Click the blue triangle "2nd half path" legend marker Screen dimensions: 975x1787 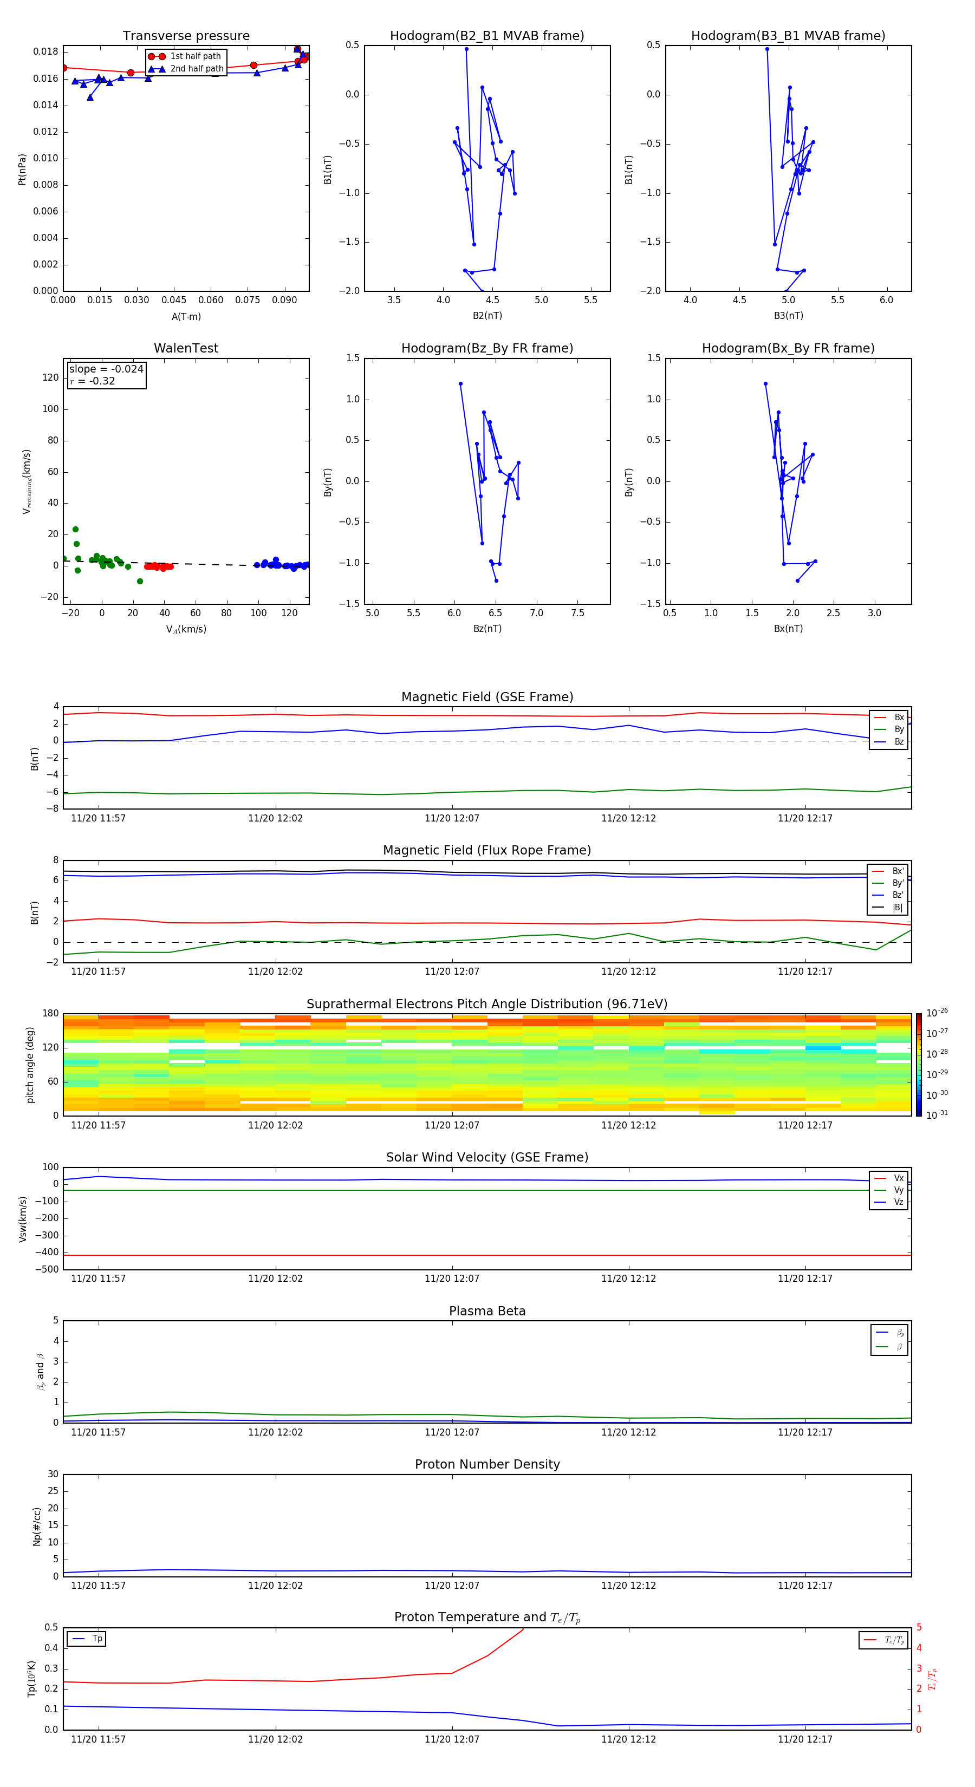coord(156,69)
